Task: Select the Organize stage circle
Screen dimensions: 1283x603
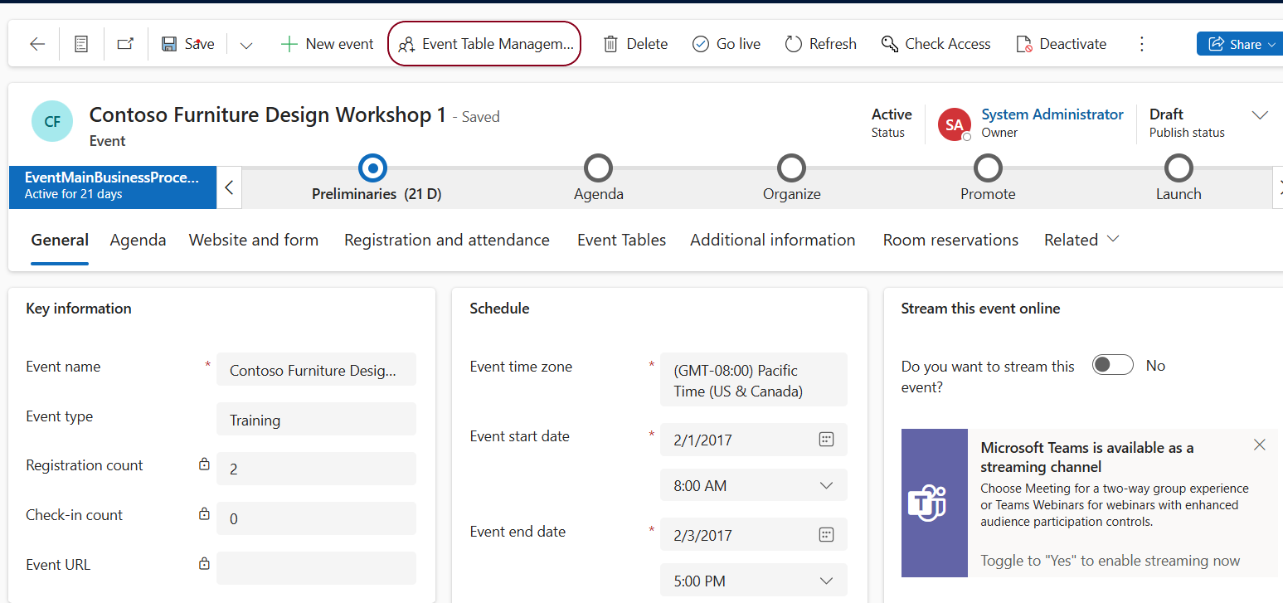Action: point(792,168)
